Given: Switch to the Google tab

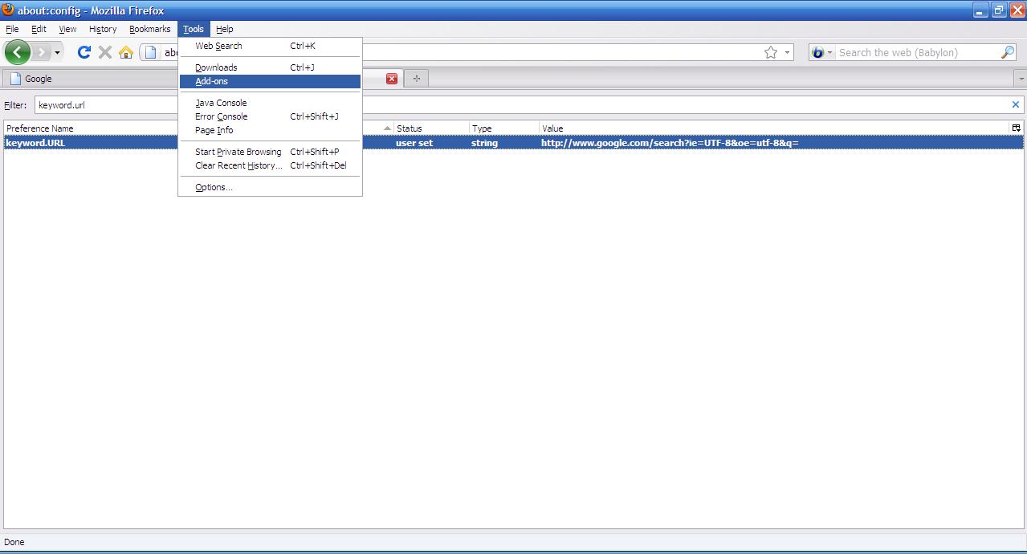Looking at the screenshot, I should click(x=38, y=79).
